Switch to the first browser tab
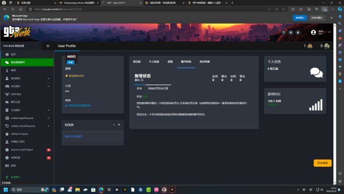The width and height of the screenshot is (344, 194). [36, 3]
